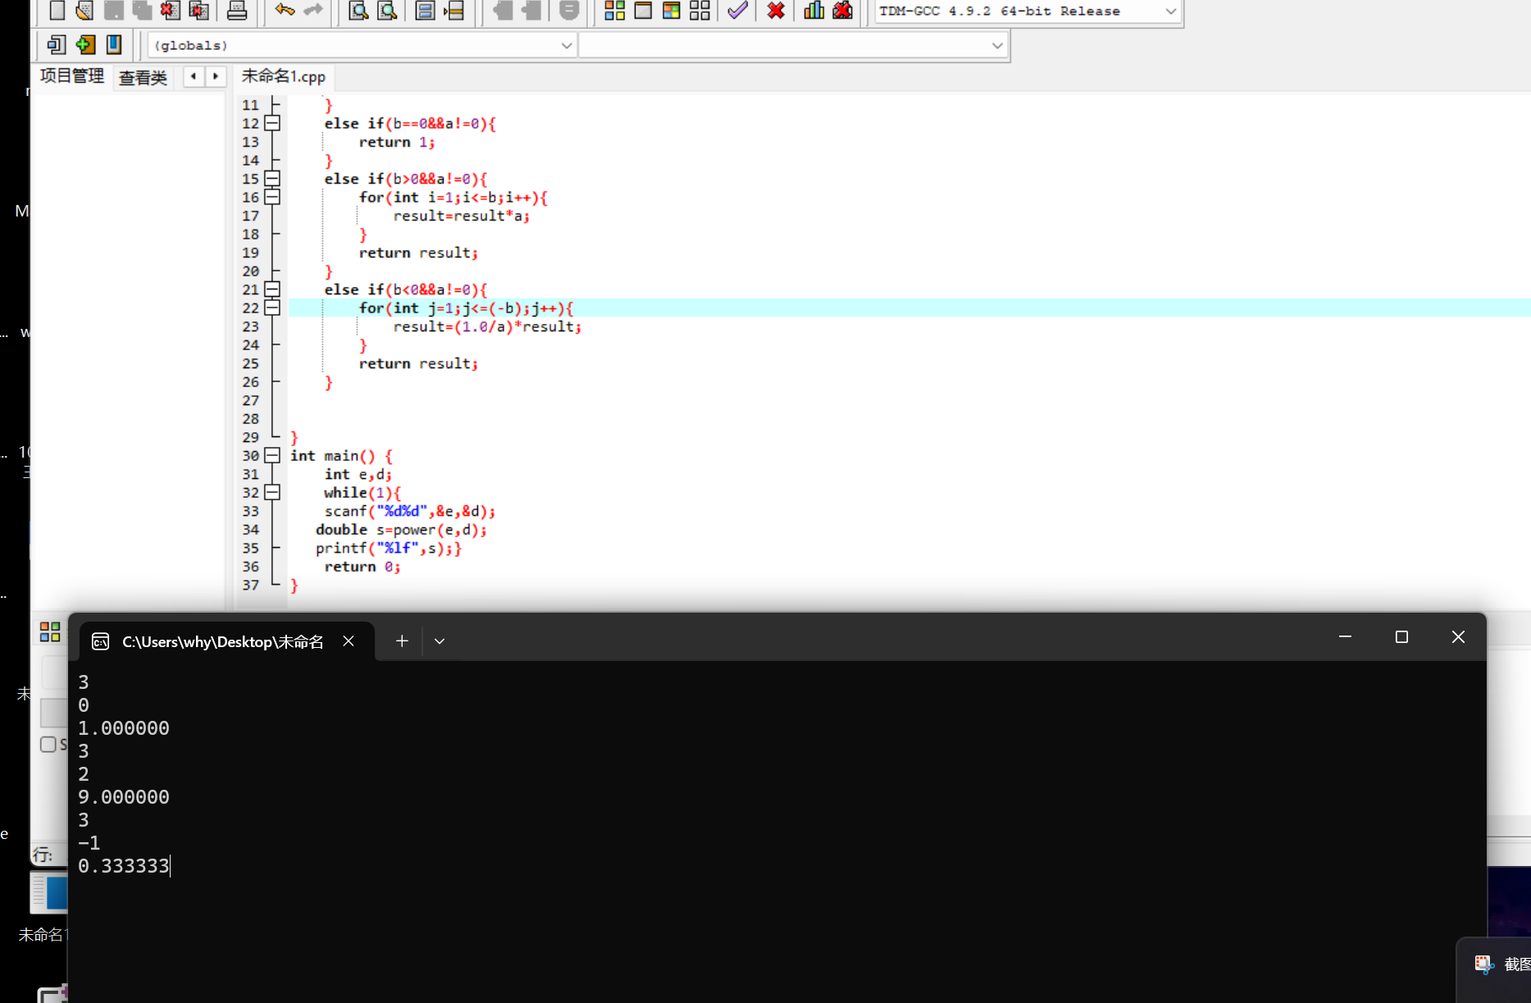This screenshot has width=1531, height=1003.
Task: Click the 'return 1;' code on line 13
Action: coord(397,142)
